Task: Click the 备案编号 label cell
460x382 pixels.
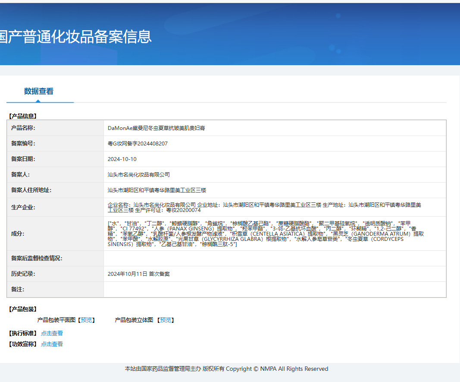Action: coord(55,144)
